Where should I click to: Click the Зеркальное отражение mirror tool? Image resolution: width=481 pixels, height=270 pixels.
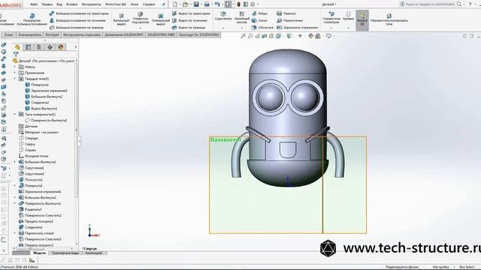(297, 28)
